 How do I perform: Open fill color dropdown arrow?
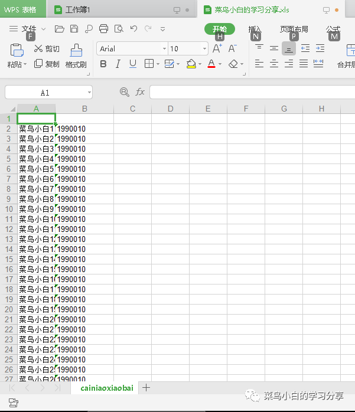coord(200,64)
